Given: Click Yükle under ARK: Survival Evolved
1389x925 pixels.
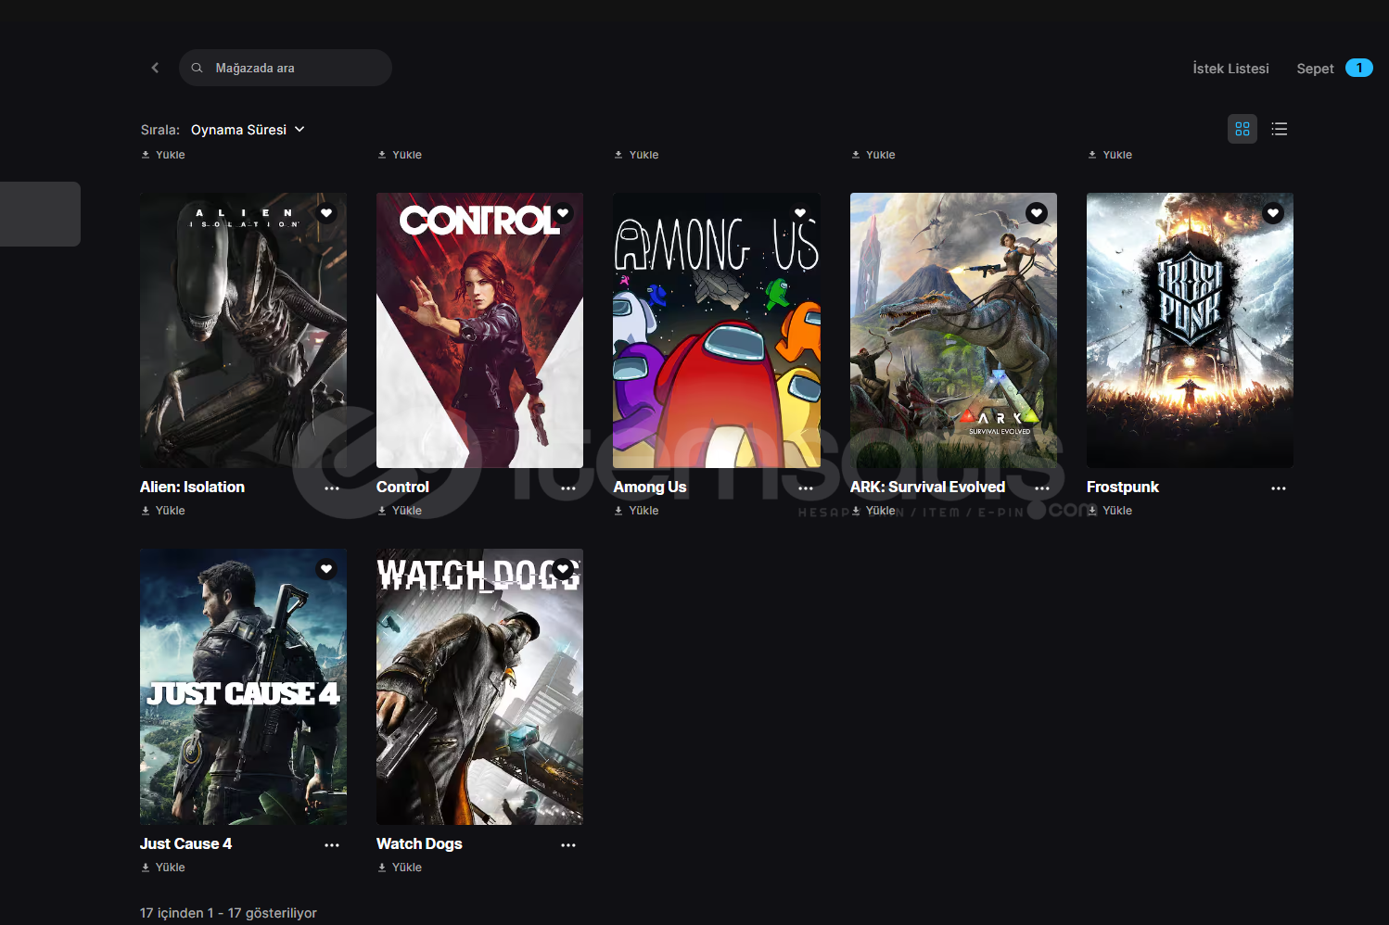Looking at the screenshot, I should point(873,511).
